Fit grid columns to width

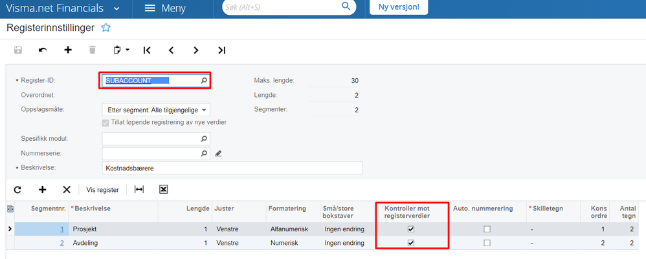tap(139, 189)
